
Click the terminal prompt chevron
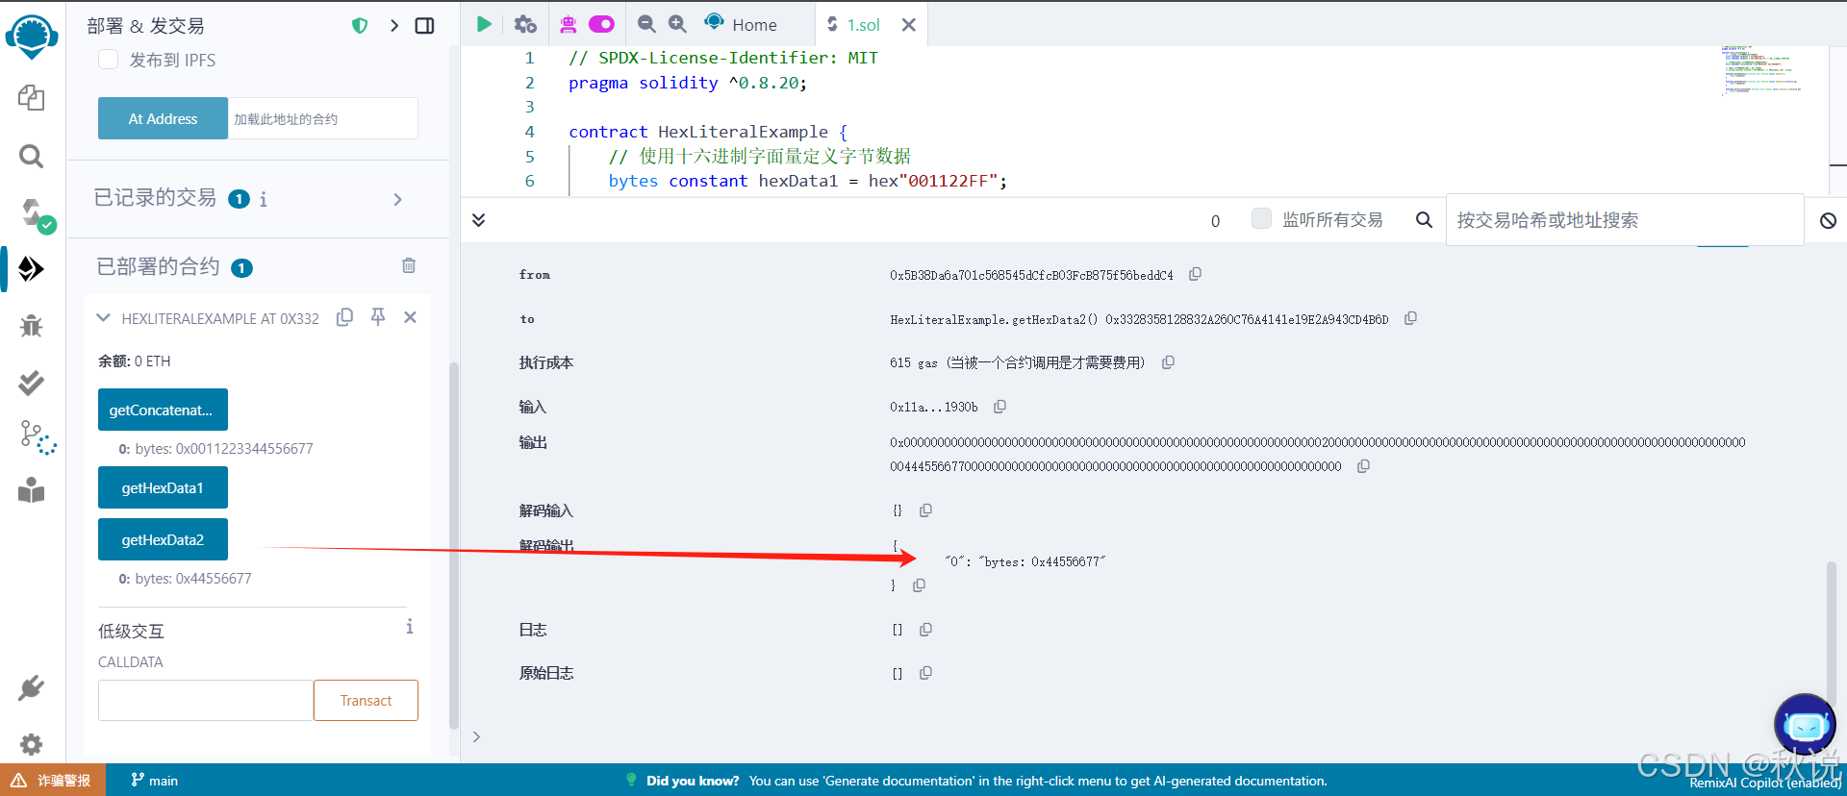click(x=476, y=736)
